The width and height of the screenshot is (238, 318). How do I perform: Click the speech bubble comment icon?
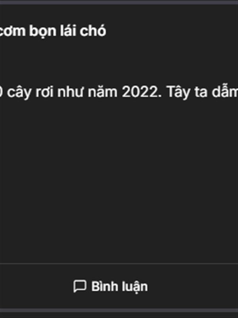(x=80, y=286)
